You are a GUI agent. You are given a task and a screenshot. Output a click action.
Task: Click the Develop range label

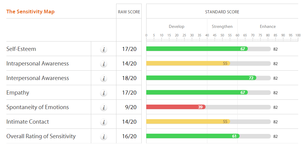coord(177,27)
